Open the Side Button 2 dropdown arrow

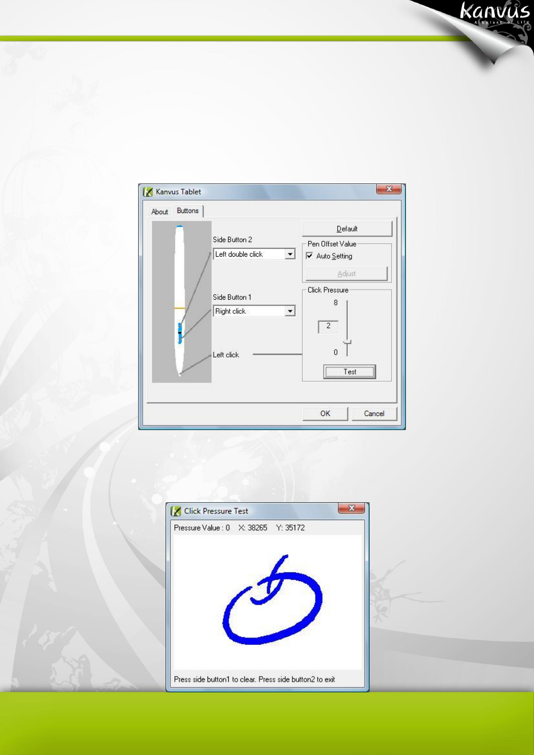point(290,254)
